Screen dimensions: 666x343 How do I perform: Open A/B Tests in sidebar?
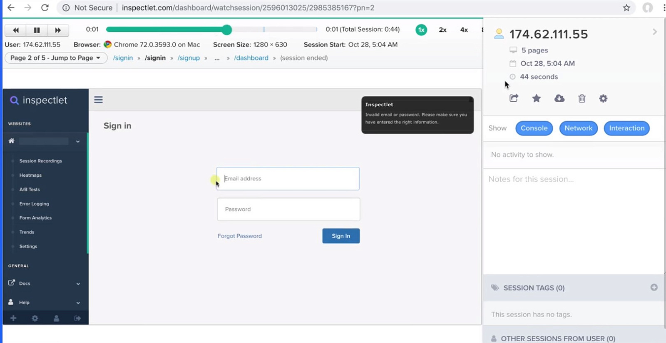pyautogui.click(x=30, y=189)
